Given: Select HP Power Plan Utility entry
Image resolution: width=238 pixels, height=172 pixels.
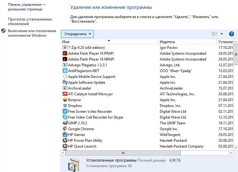Looking at the screenshot, I should click(85, 140).
